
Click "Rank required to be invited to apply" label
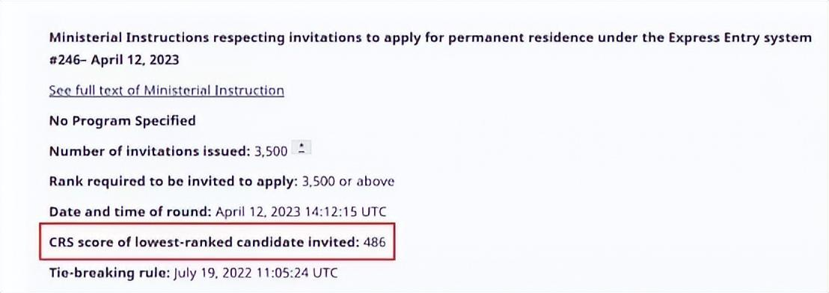tap(173, 182)
